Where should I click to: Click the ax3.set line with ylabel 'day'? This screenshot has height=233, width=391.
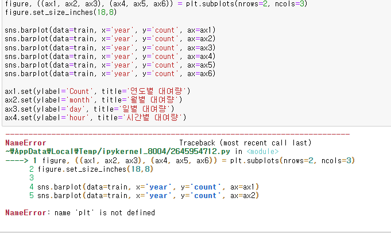90,109
